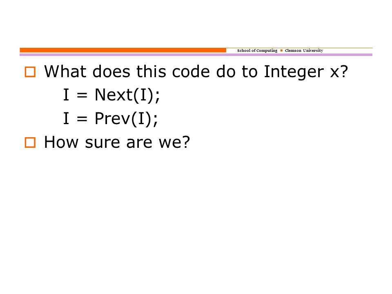Click the orange square bullet beside 'What does'
The width and height of the screenshot is (392, 294).
30,72
